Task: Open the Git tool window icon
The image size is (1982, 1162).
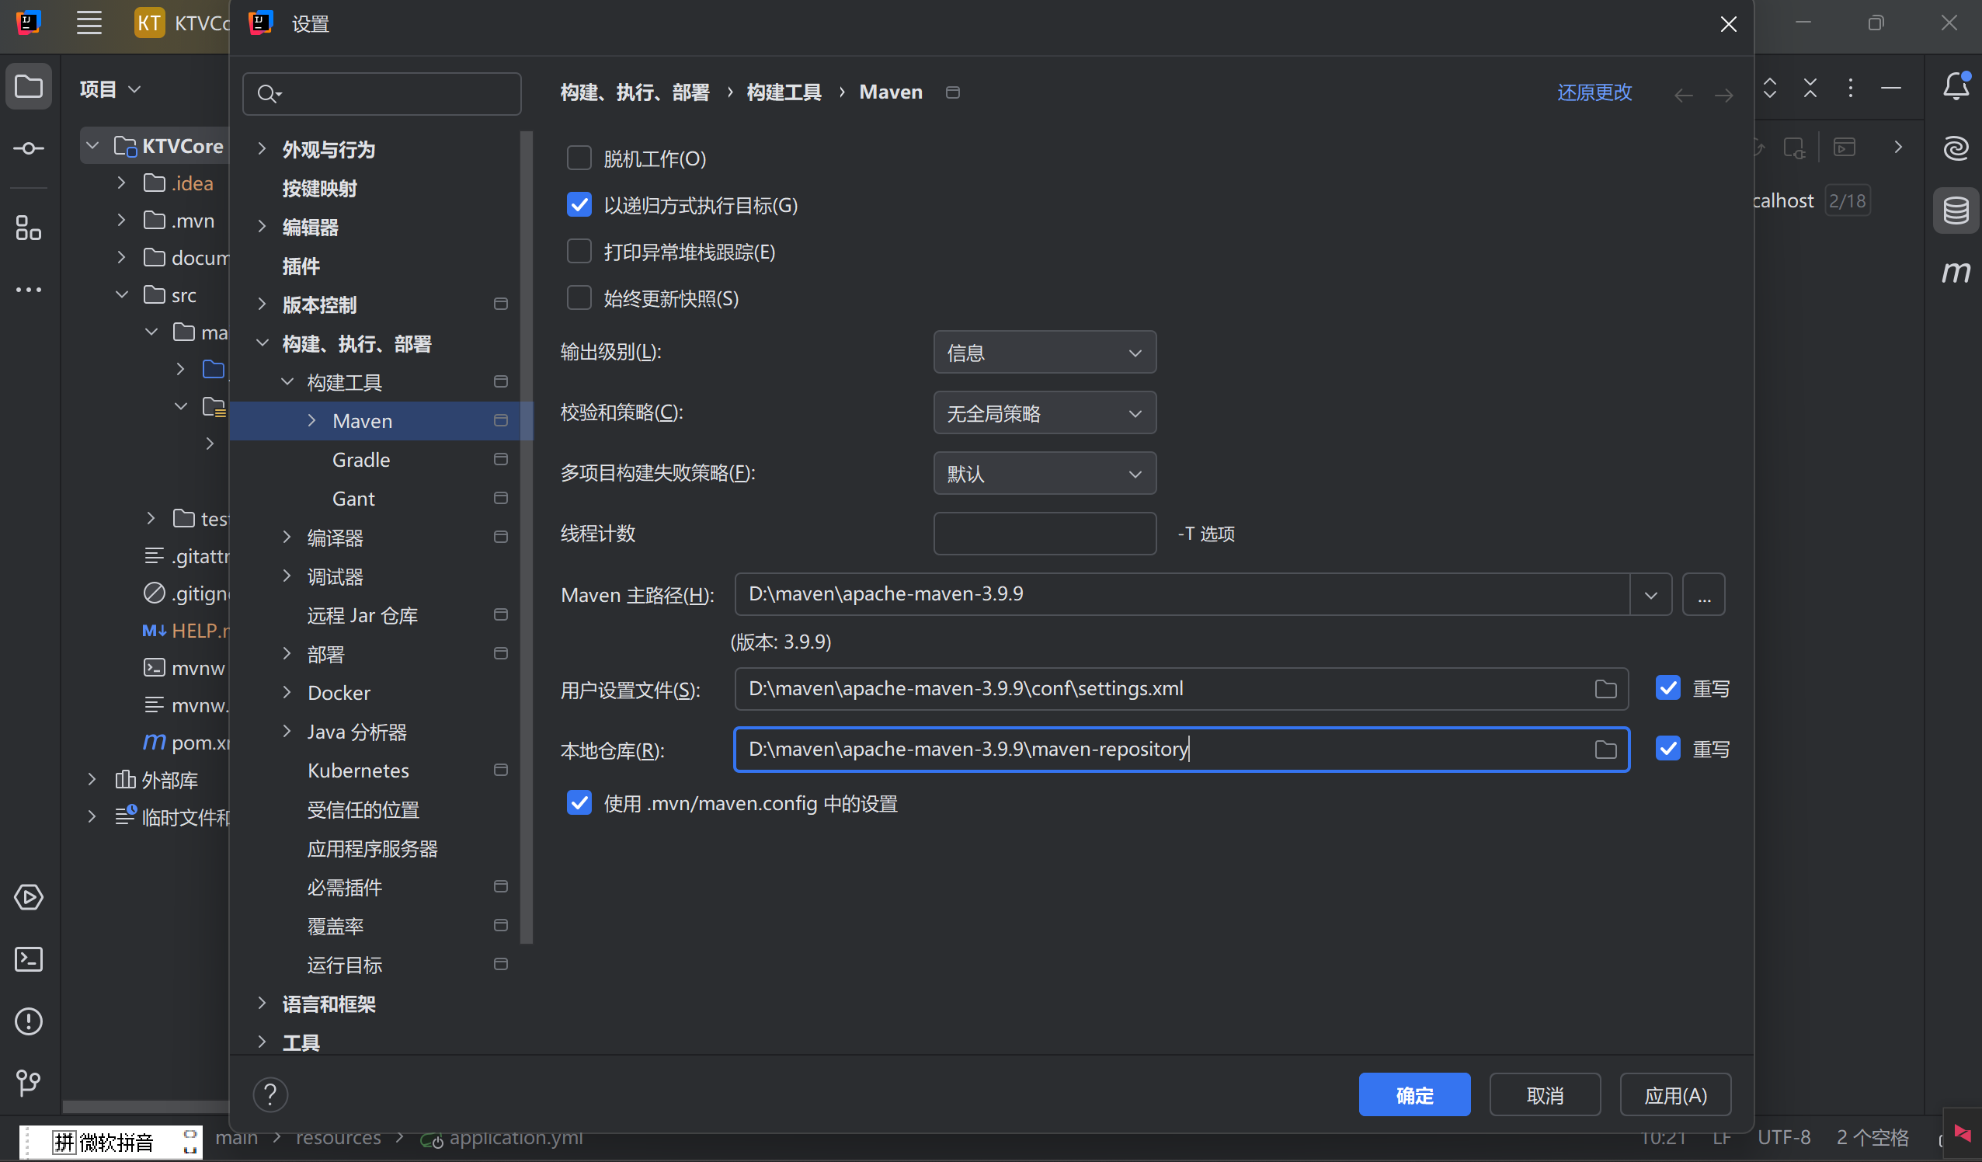Action: 29,1083
